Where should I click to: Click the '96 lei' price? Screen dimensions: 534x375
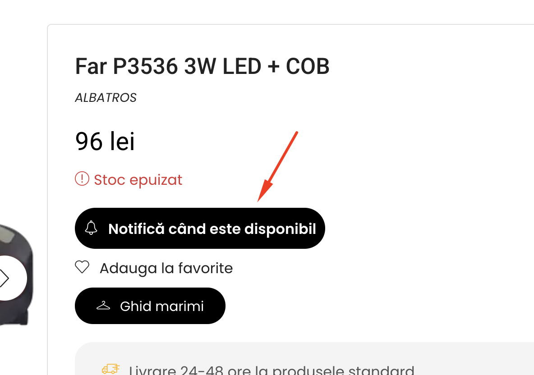click(105, 141)
